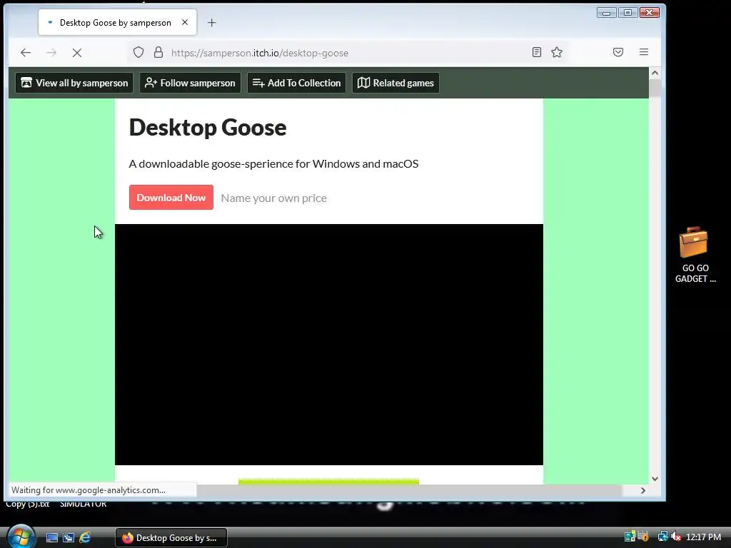Open the Firefox hamburger menu

pyautogui.click(x=644, y=52)
